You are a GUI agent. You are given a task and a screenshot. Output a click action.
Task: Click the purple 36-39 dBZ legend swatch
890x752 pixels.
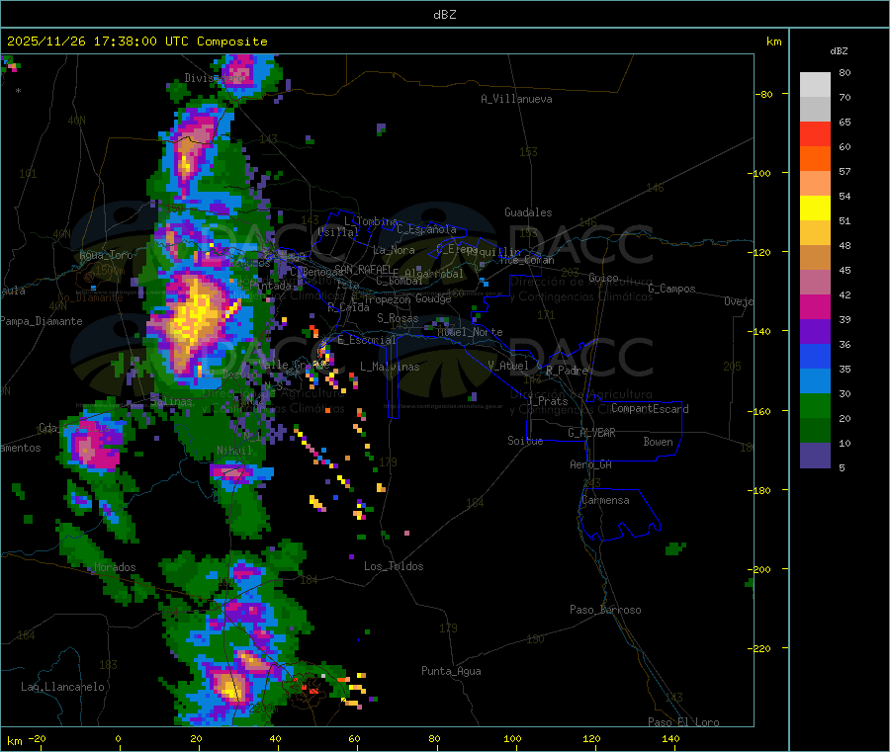point(815,332)
